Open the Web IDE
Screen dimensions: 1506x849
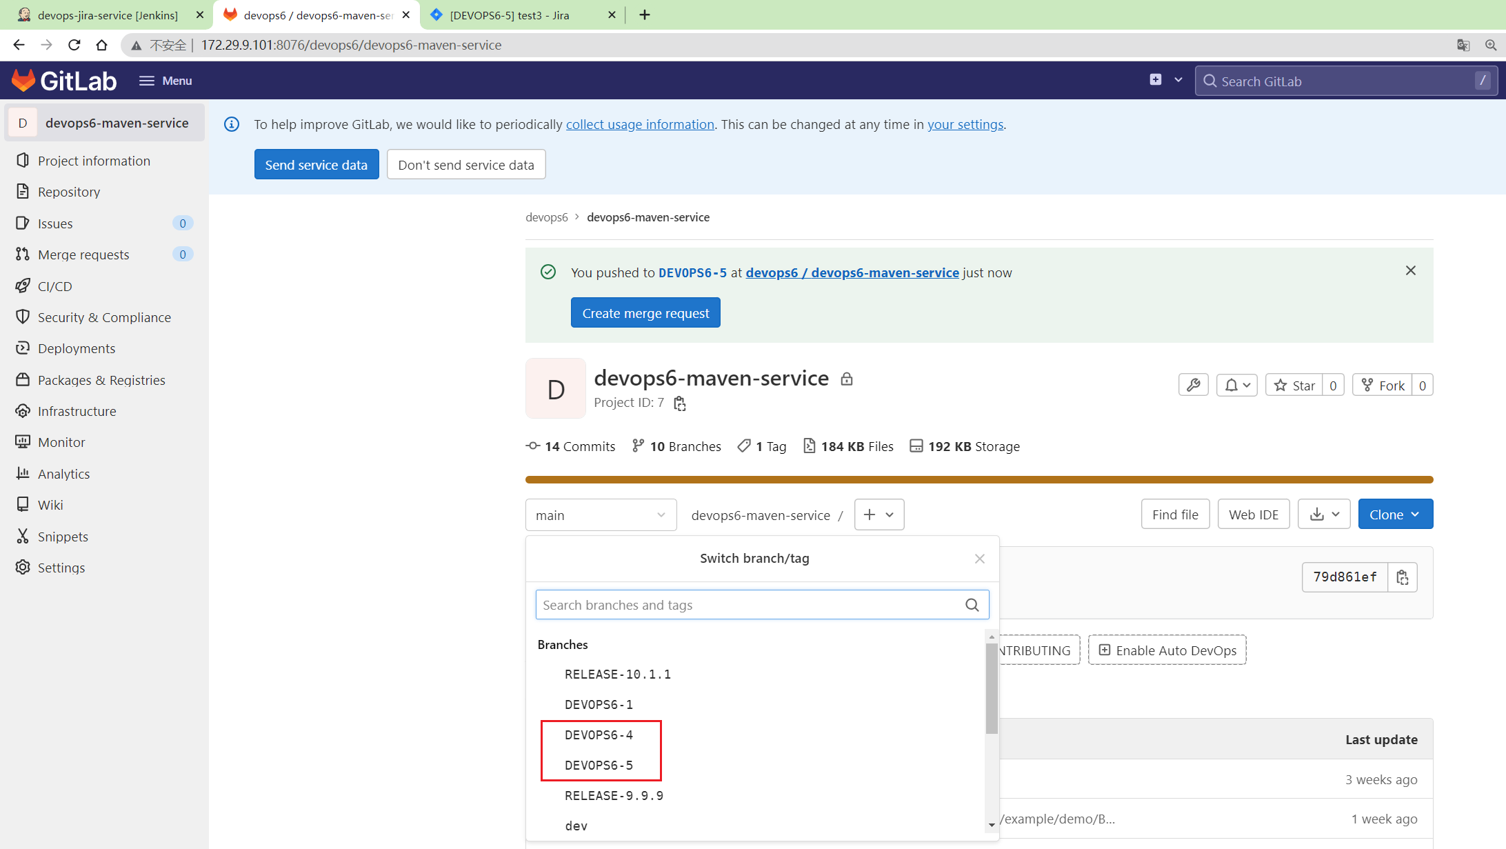1254,515
